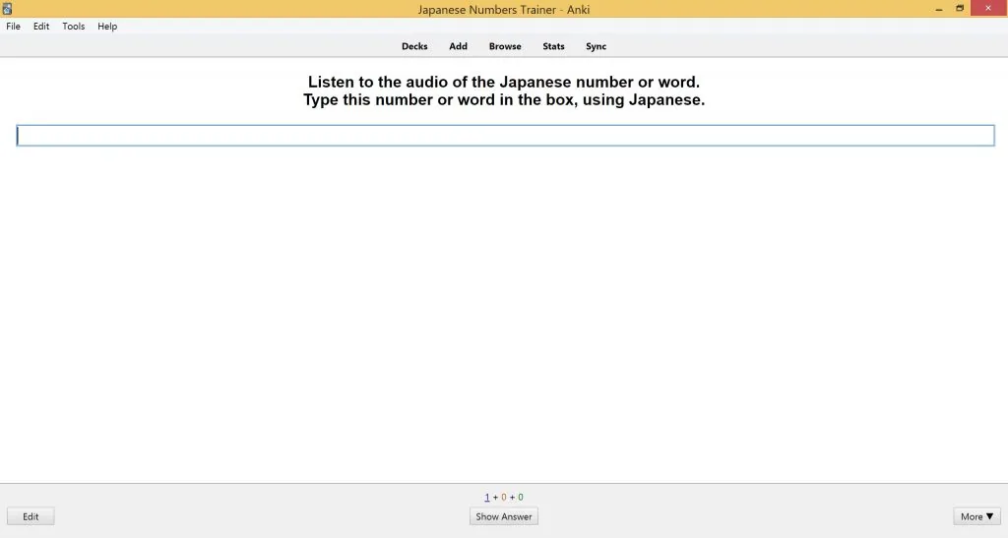Click the Edit button at bottom left
1008x538 pixels.
pos(31,516)
